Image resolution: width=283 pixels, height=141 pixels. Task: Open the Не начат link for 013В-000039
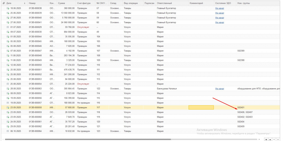[x=220, y=13]
